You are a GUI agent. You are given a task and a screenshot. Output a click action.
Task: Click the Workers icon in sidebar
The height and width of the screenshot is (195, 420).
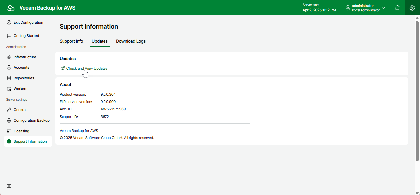click(x=9, y=89)
